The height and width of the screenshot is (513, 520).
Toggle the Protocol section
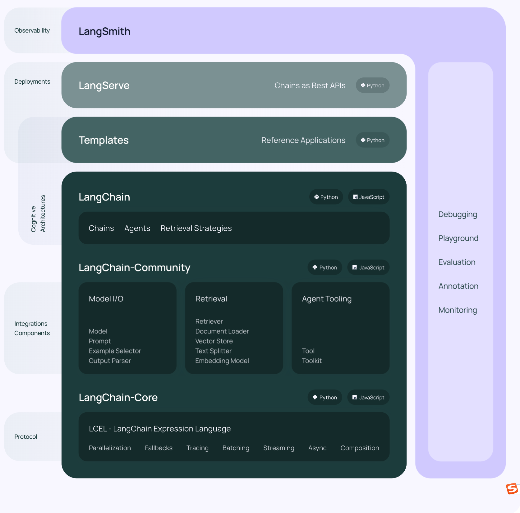click(x=25, y=437)
